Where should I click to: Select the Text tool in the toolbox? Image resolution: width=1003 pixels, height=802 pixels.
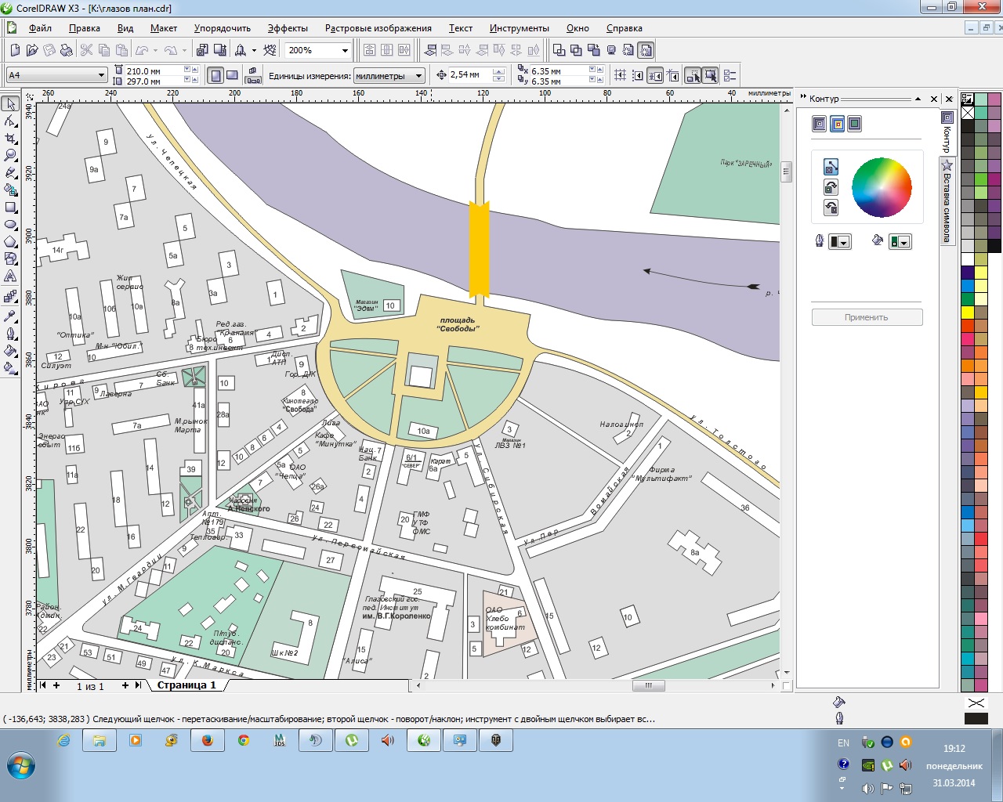pyautogui.click(x=10, y=276)
